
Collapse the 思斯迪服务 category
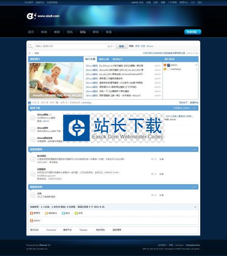coord(194,149)
